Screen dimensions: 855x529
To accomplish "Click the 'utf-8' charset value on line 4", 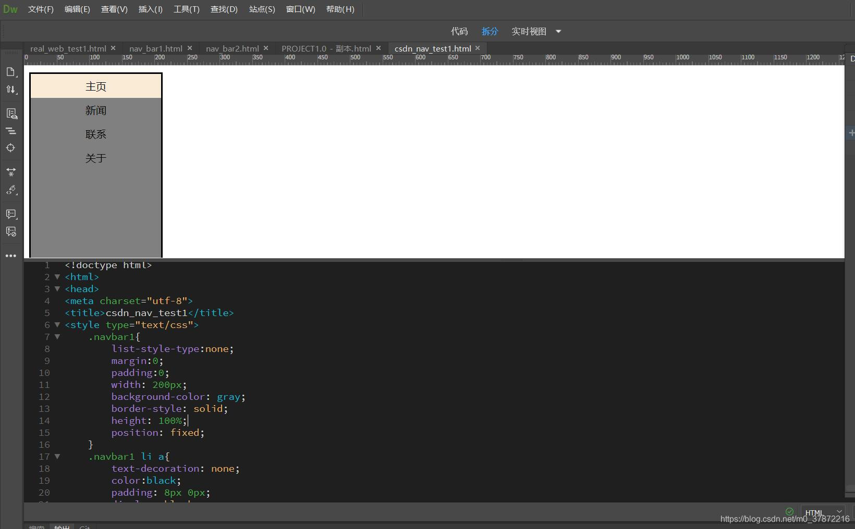I will pyautogui.click(x=167, y=301).
